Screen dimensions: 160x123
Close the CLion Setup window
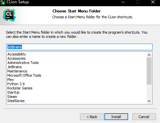point(153,2)
